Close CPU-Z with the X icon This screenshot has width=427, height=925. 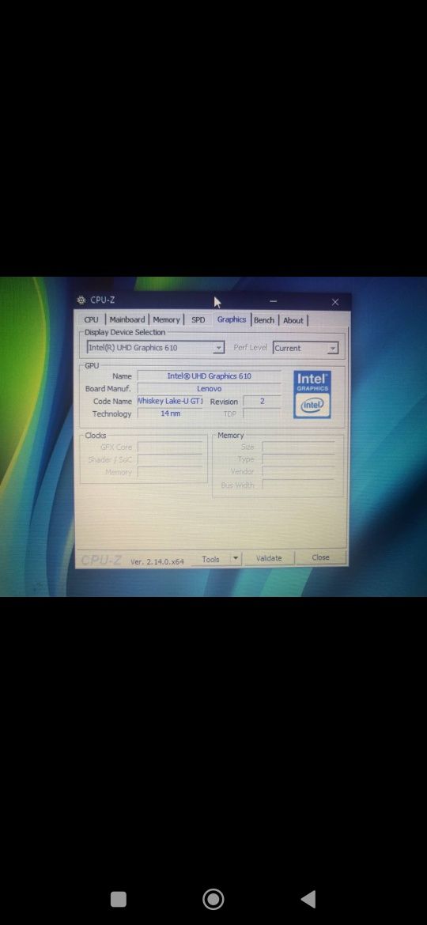[335, 302]
